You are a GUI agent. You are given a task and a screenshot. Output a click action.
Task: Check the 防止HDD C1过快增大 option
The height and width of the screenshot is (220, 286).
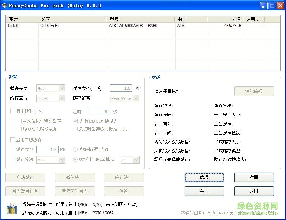(x=76, y=121)
